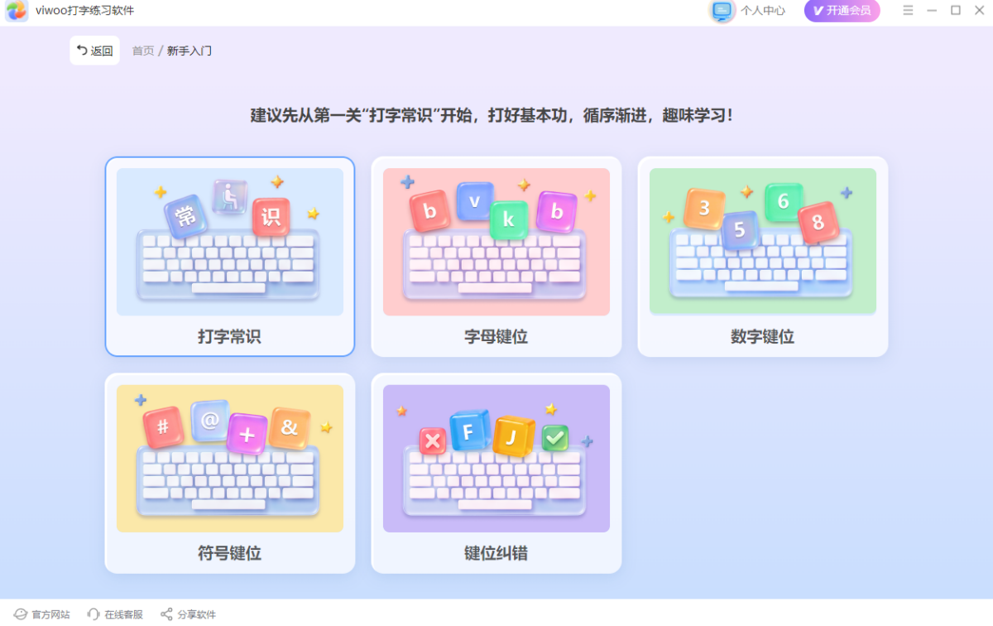
Task: Minimize the viwoo window
Action: pyautogui.click(x=933, y=11)
